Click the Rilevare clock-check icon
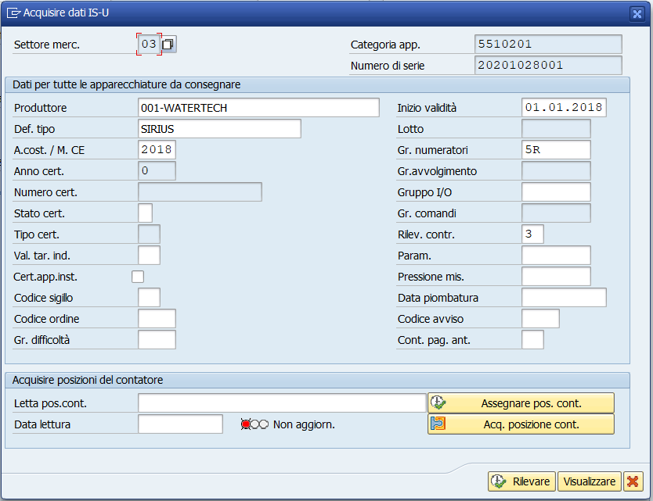Screen dimensions: 653x501 pyautogui.click(x=499, y=481)
